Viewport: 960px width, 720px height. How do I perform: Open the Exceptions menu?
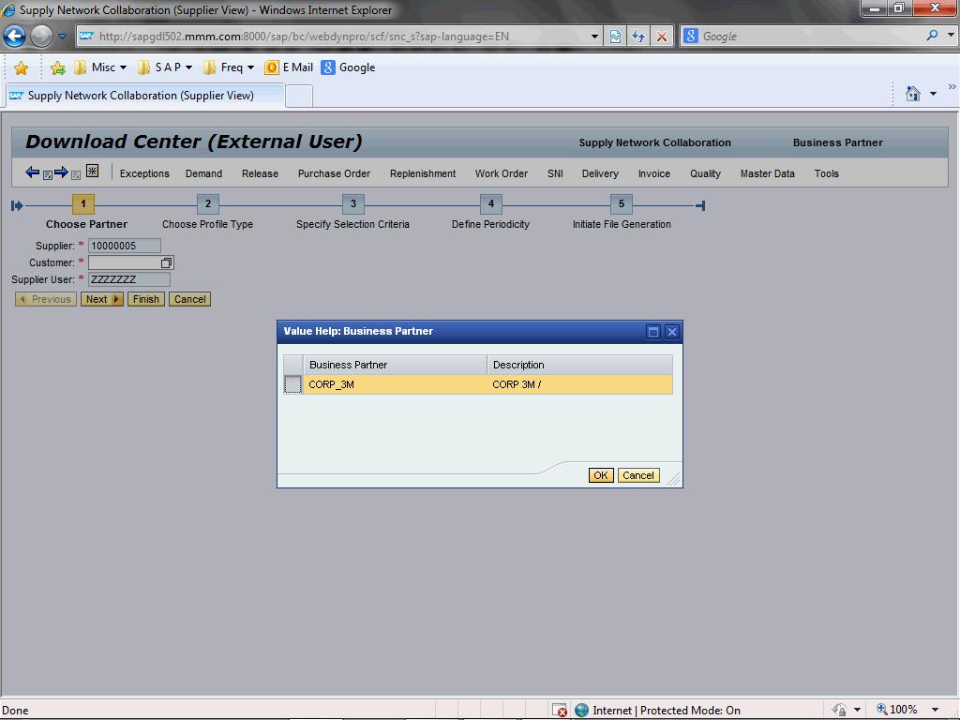point(144,173)
